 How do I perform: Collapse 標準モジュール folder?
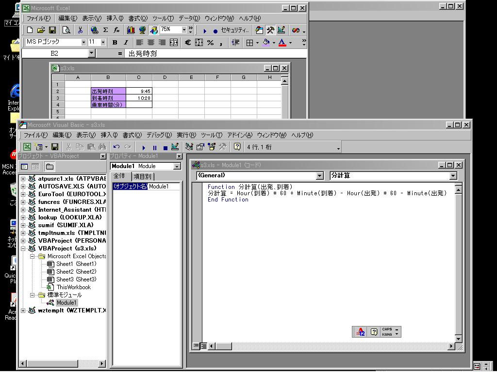coord(33,295)
